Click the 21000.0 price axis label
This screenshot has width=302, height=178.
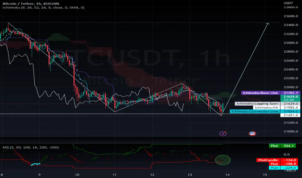291,131
